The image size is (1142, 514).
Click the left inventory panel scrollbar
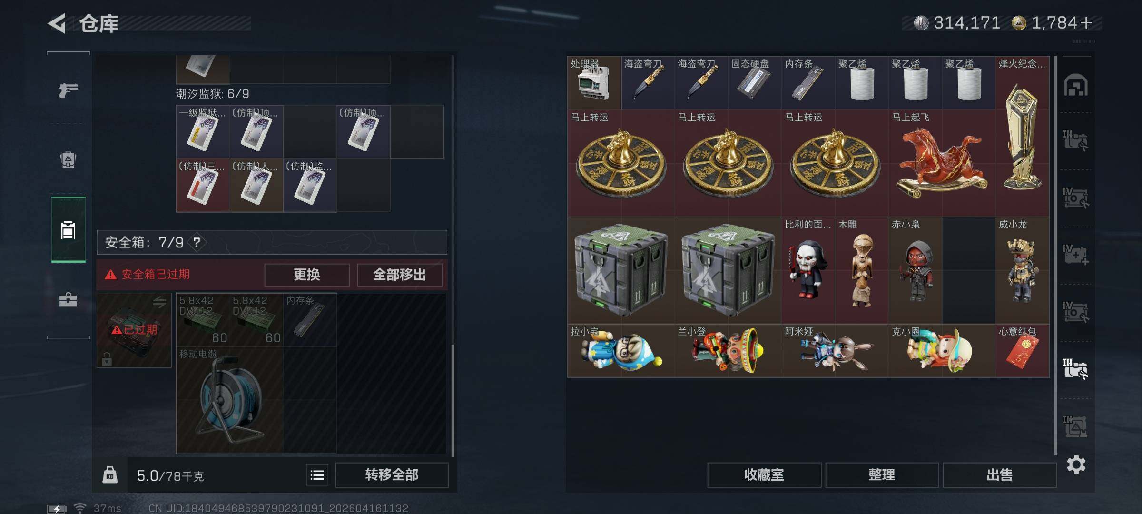click(x=453, y=399)
